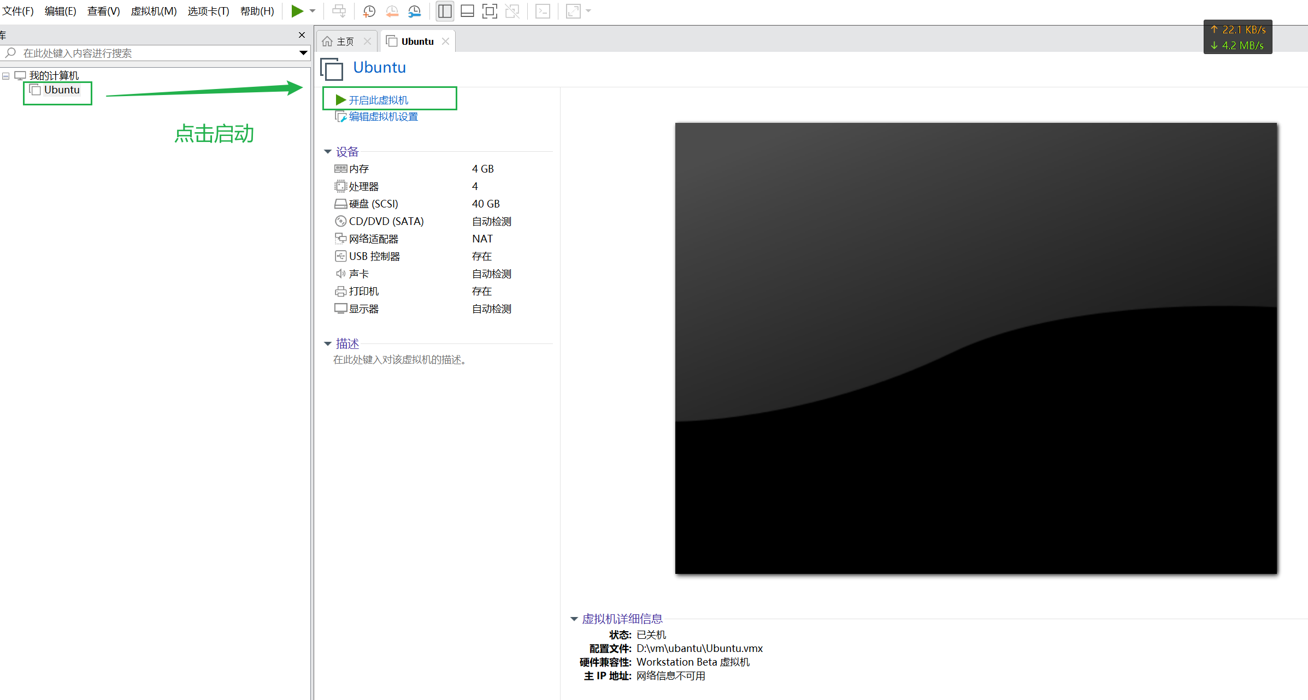
Task: Take a snapshot with the clock icon
Action: 369,11
